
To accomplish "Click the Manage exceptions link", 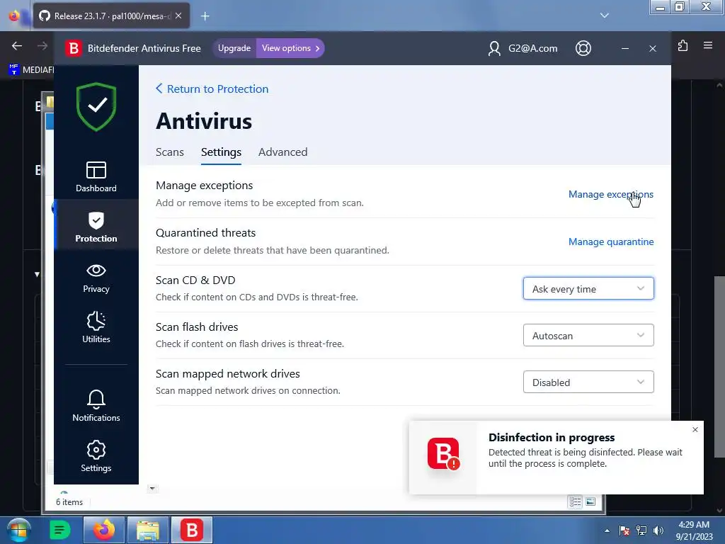I will click(x=611, y=194).
